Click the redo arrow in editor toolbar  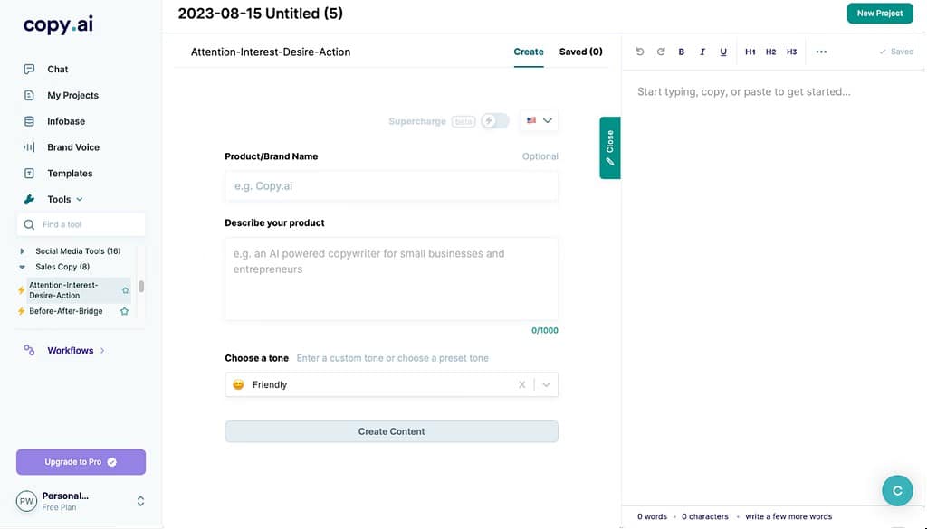(661, 52)
